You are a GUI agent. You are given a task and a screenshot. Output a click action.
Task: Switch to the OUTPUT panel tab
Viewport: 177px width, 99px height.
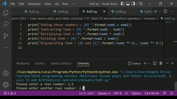[x=40, y=64]
